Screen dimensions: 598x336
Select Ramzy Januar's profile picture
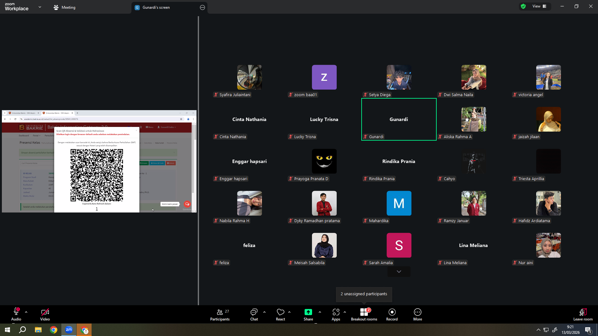(474, 203)
